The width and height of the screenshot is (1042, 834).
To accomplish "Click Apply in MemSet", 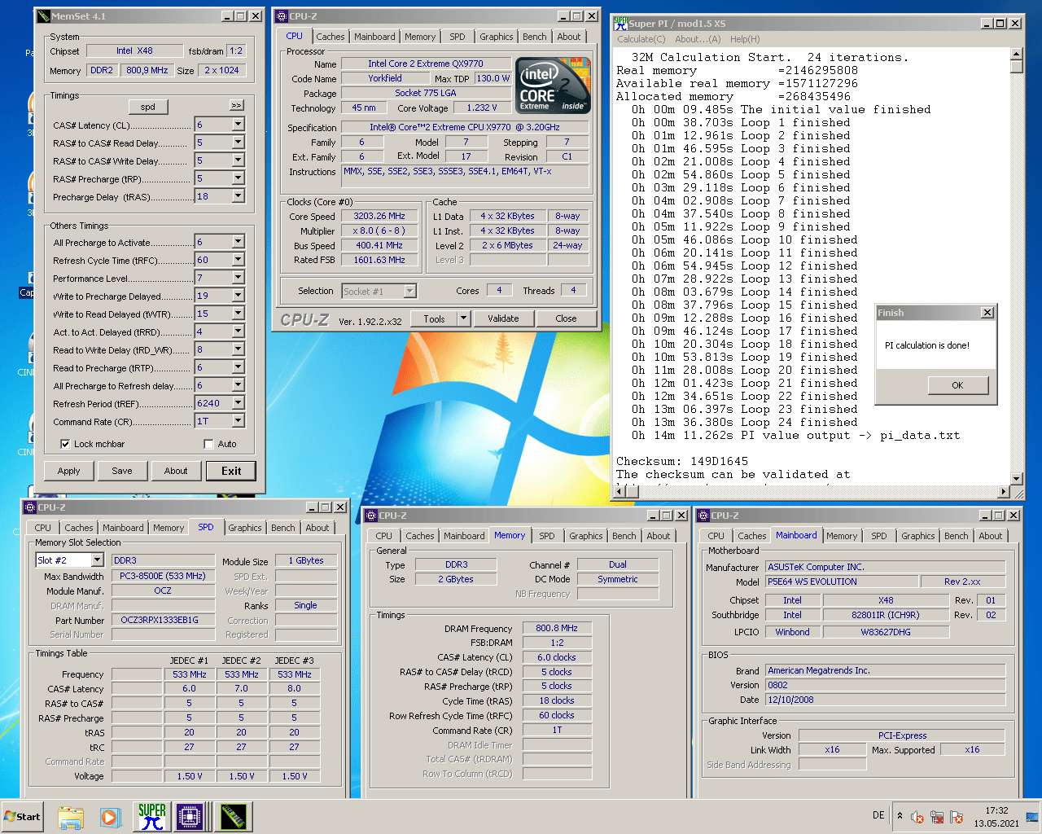I will pyautogui.click(x=68, y=471).
